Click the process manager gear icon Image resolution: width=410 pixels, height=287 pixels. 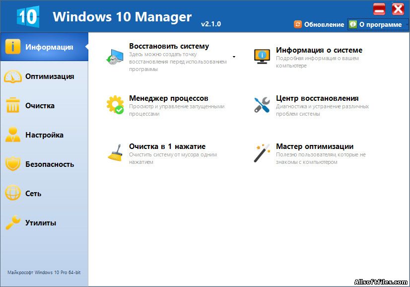pos(115,105)
